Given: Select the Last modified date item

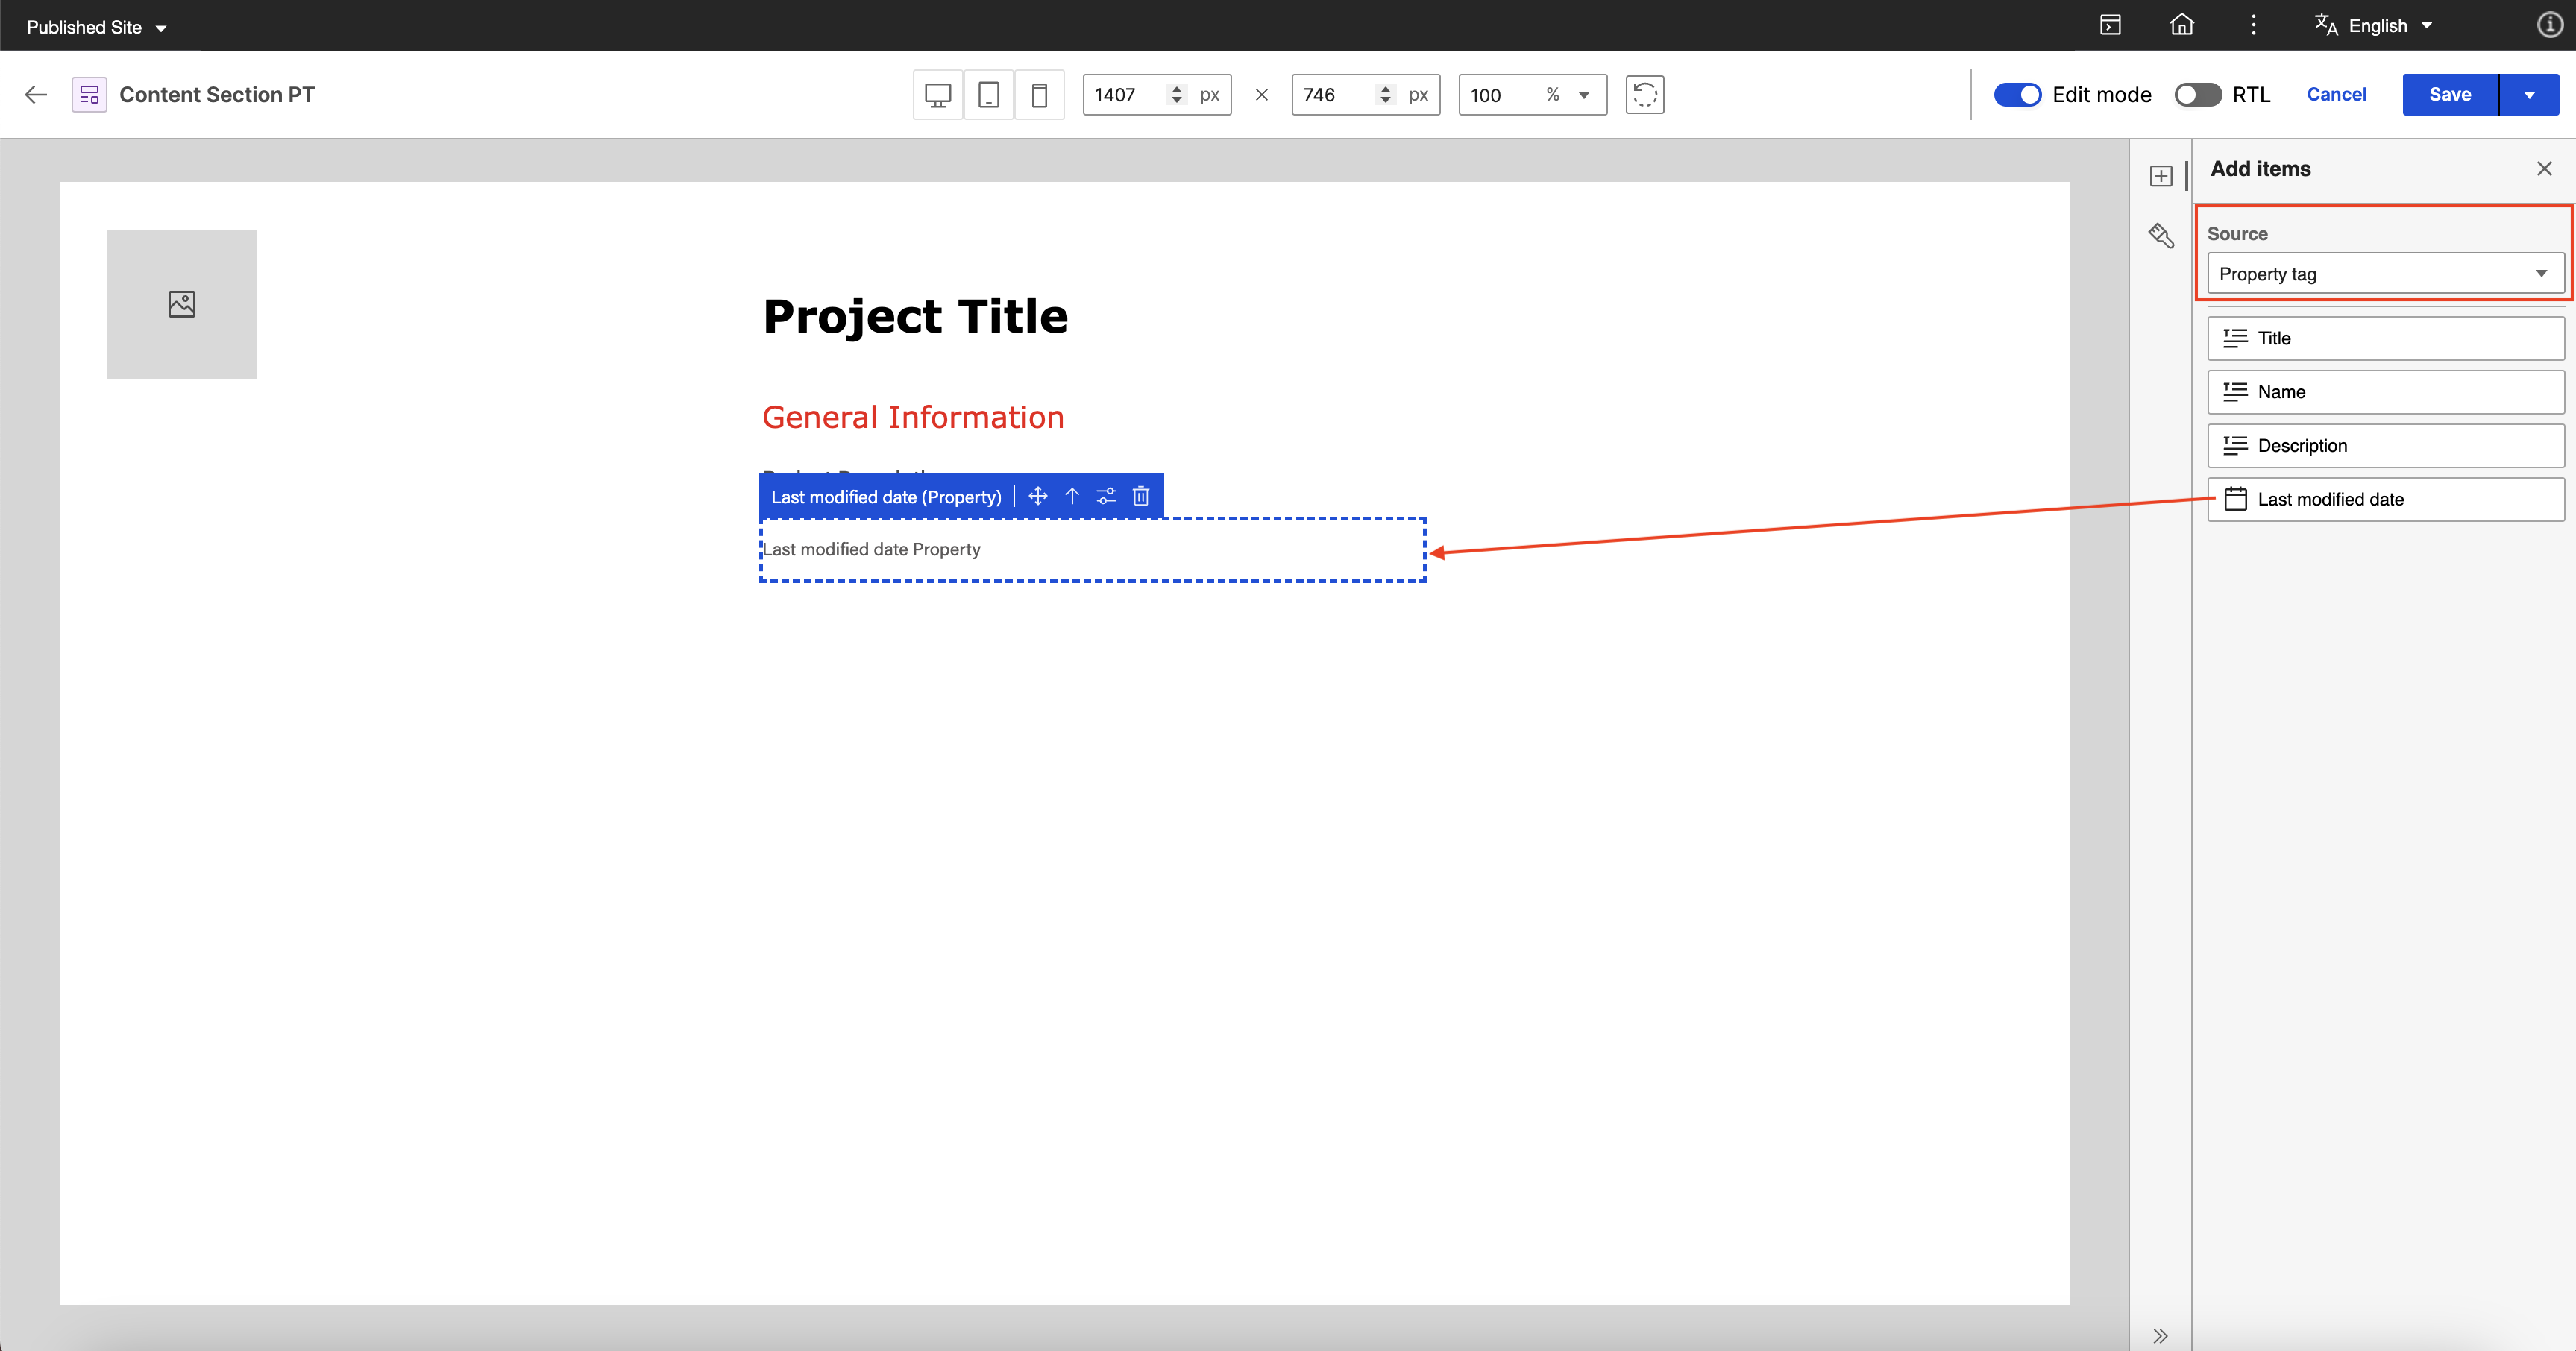Looking at the screenshot, I should 2385,499.
